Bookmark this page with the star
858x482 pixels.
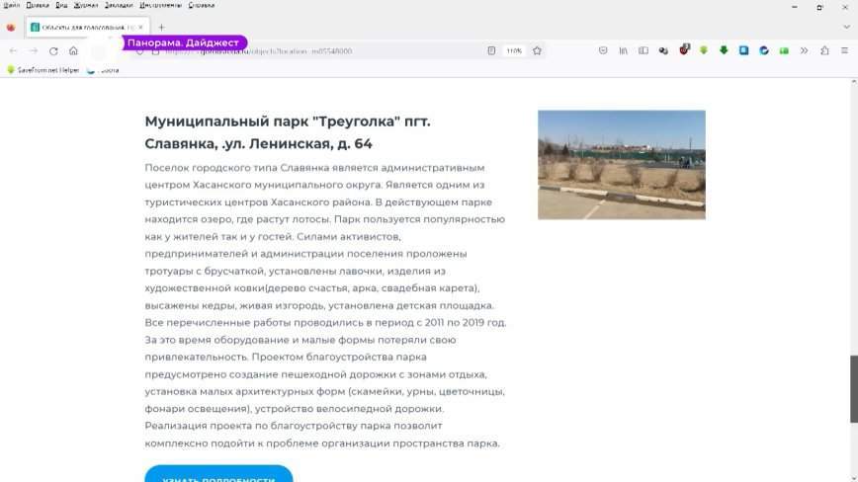538,50
